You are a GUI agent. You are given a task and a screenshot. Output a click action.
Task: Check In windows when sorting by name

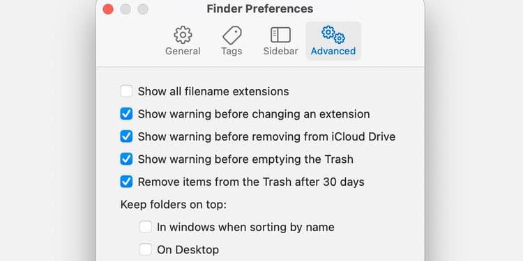pos(146,227)
